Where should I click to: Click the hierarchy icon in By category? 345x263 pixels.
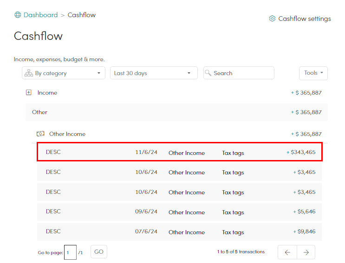tap(29, 73)
